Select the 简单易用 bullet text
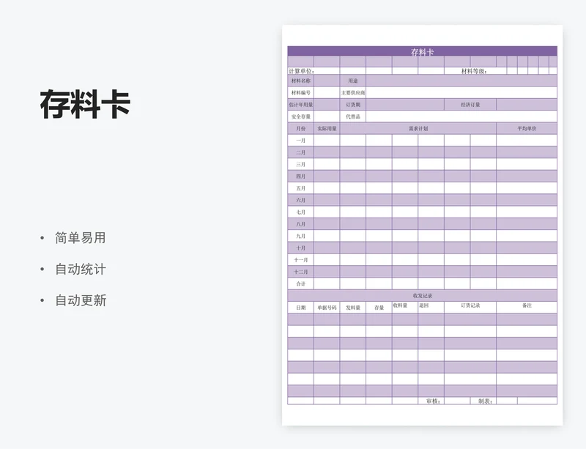This screenshot has height=449, width=586. click(81, 238)
